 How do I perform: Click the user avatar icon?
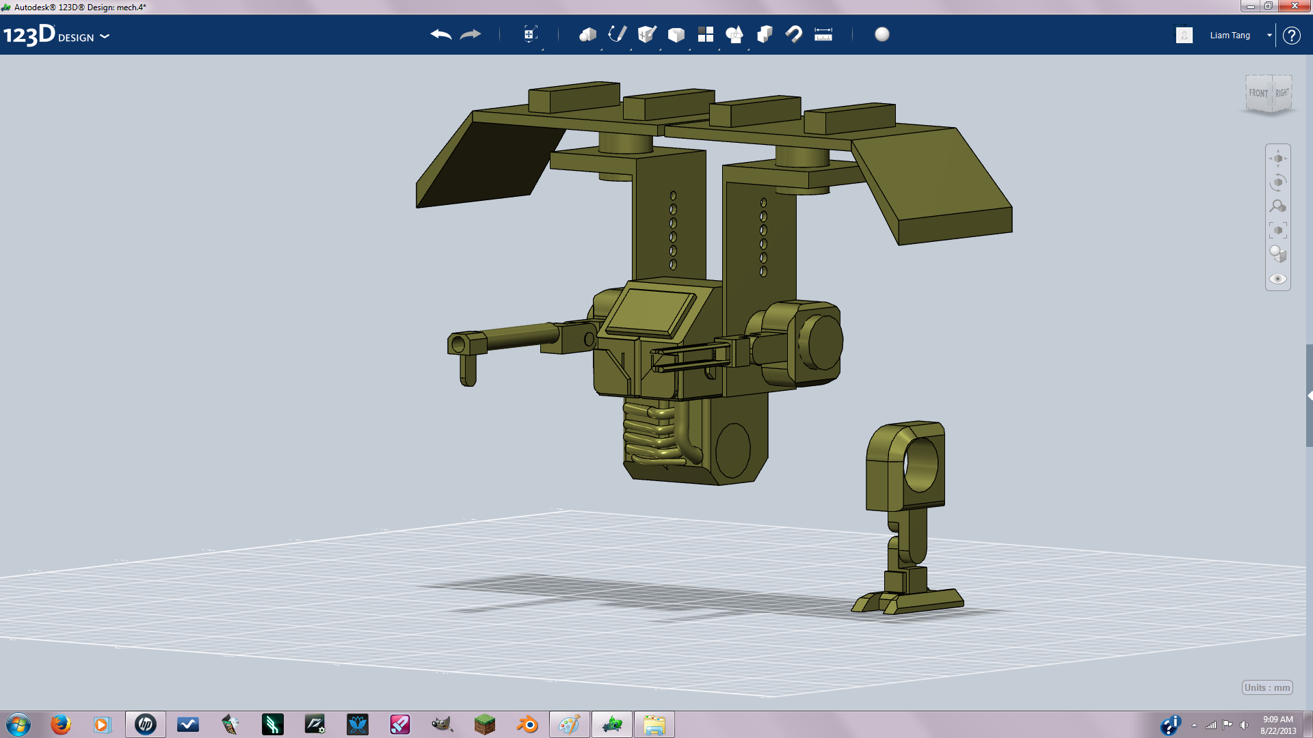click(x=1184, y=35)
